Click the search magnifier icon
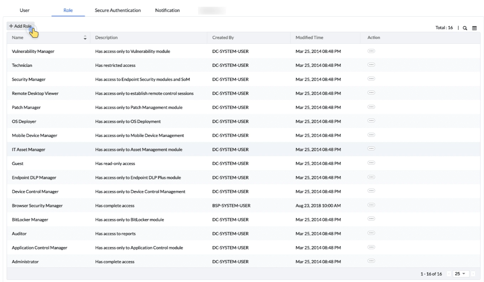 point(465,28)
